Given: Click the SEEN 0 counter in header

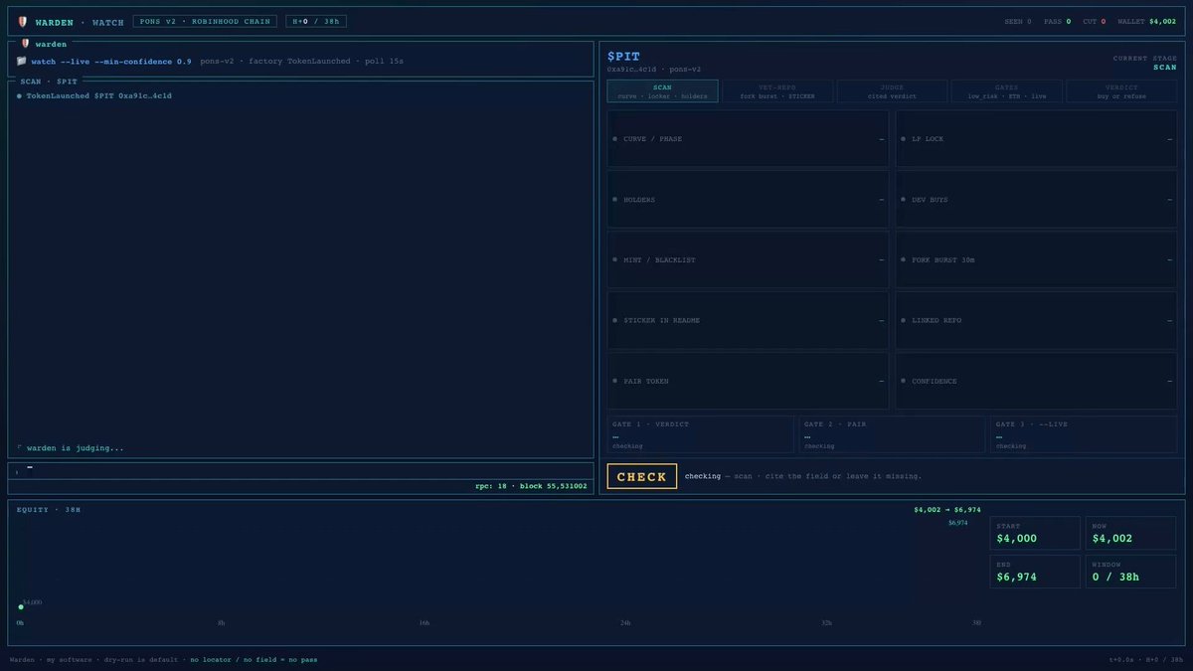Looking at the screenshot, I should tap(1018, 21).
